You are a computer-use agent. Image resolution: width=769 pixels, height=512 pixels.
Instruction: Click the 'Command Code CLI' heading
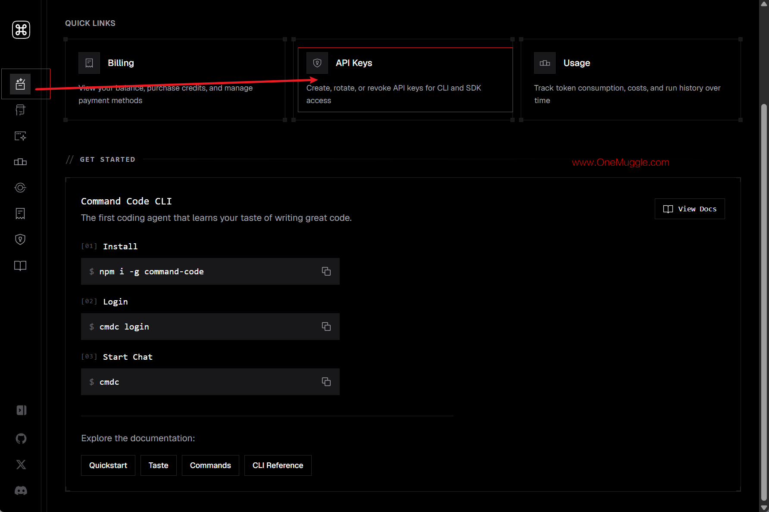click(126, 201)
